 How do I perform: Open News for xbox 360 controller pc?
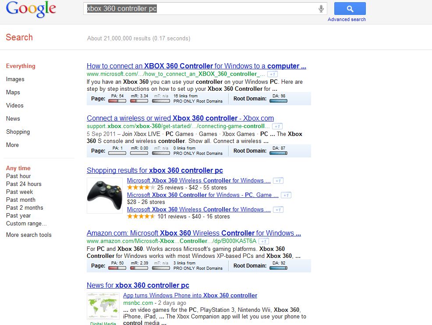[x=138, y=285]
